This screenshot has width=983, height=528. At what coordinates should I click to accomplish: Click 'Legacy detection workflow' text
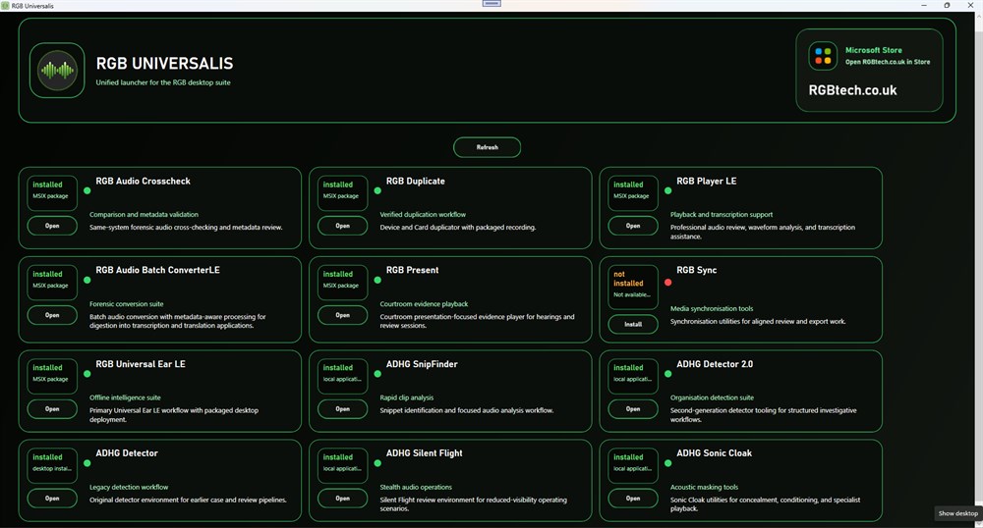(x=129, y=488)
